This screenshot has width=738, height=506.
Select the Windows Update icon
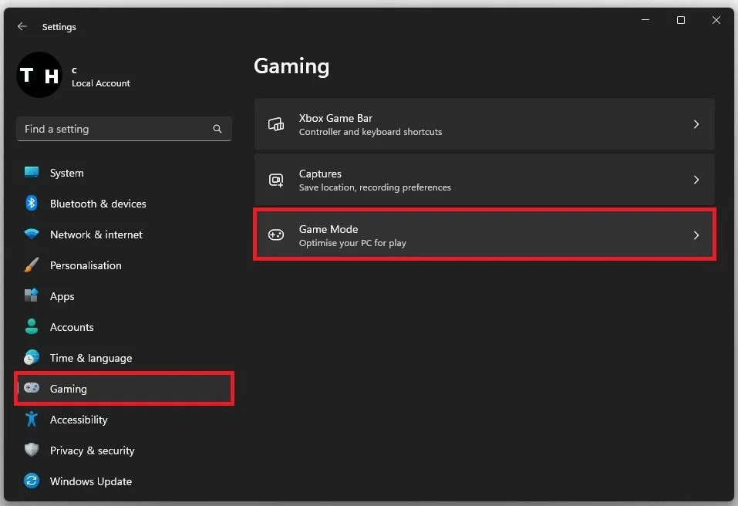pyautogui.click(x=31, y=481)
